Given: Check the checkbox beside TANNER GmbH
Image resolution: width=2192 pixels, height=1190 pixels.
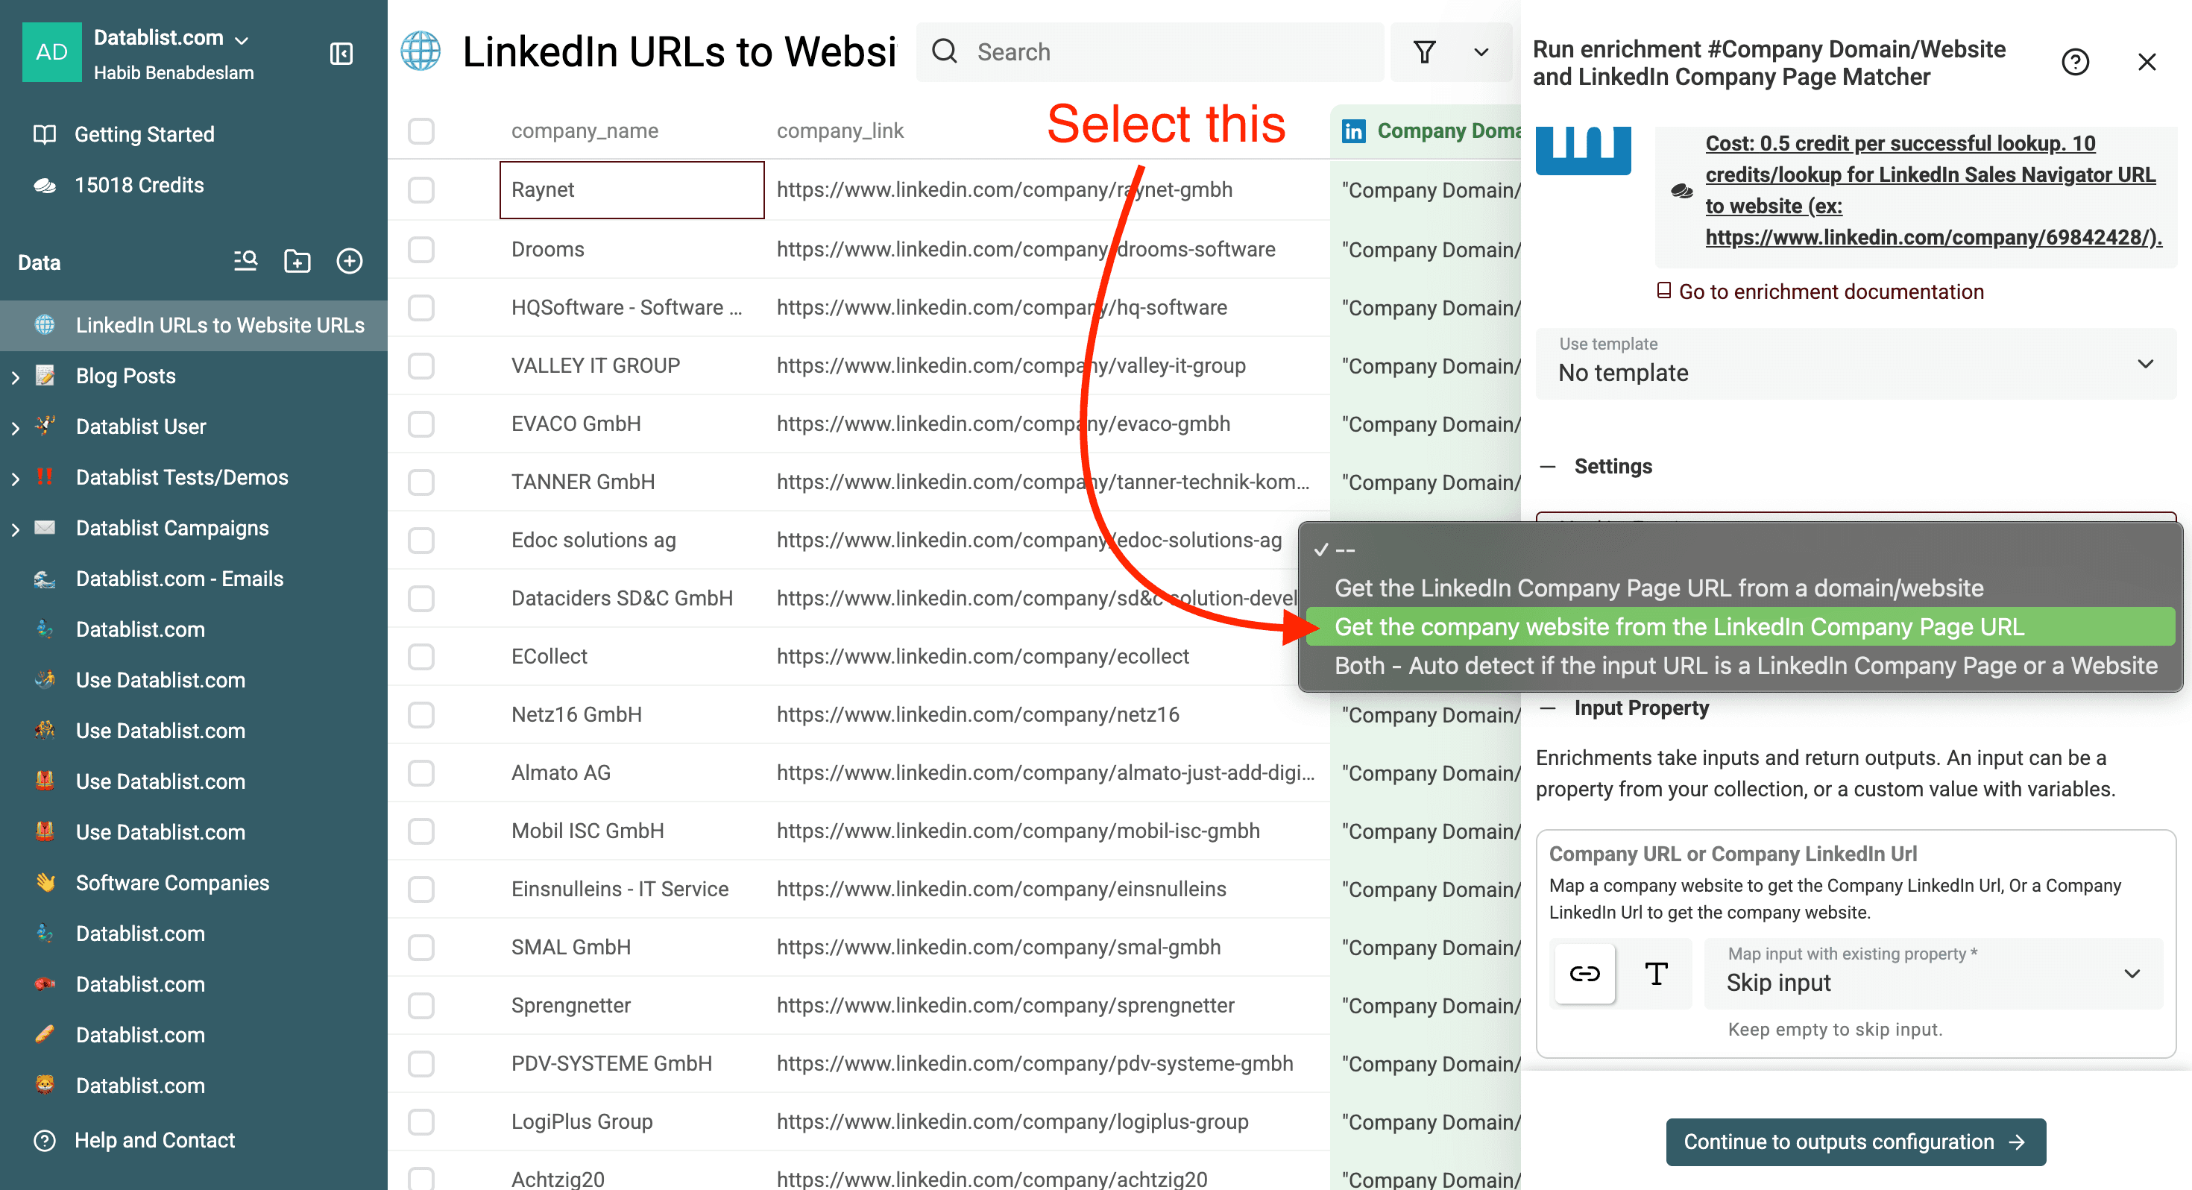Looking at the screenshot, I should coord(421,482).
